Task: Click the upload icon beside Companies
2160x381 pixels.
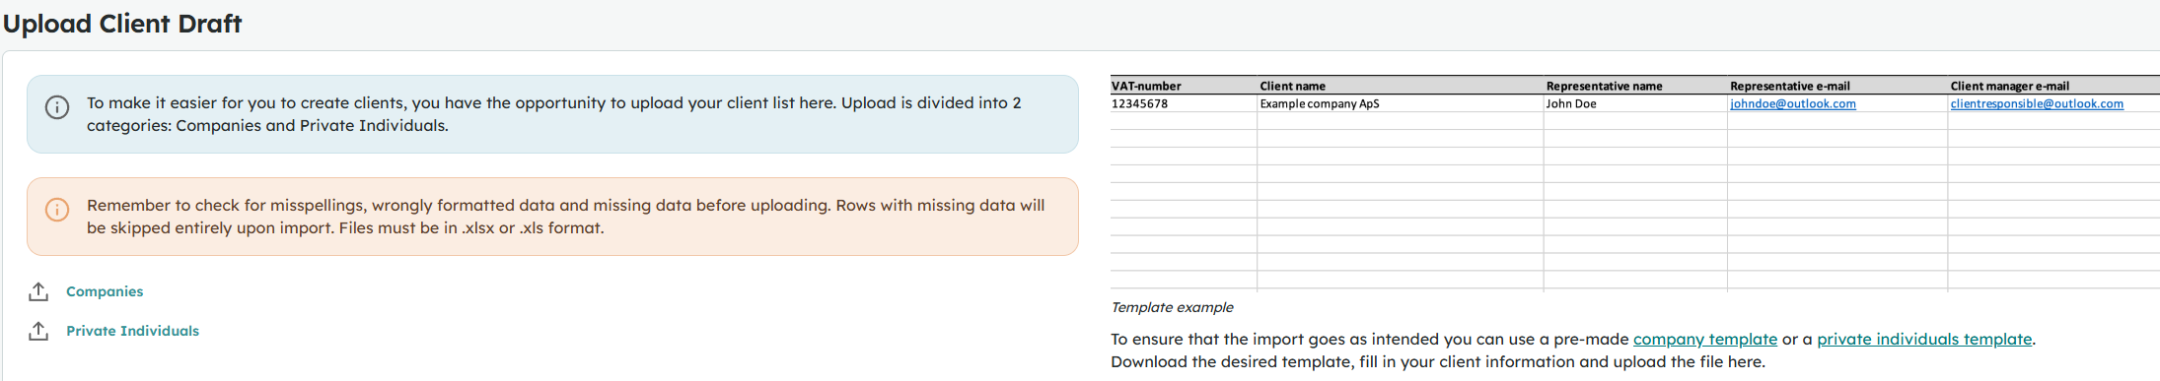Action: 38,291
